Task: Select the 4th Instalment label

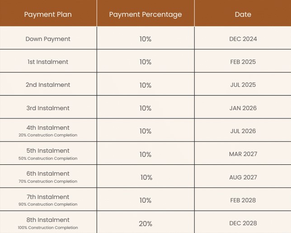Action: tap(48, 128)
